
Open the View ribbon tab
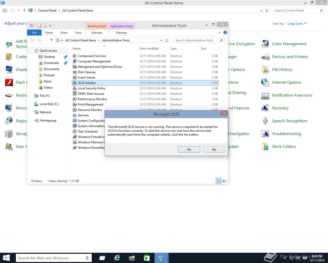click(x=78, y=33)
